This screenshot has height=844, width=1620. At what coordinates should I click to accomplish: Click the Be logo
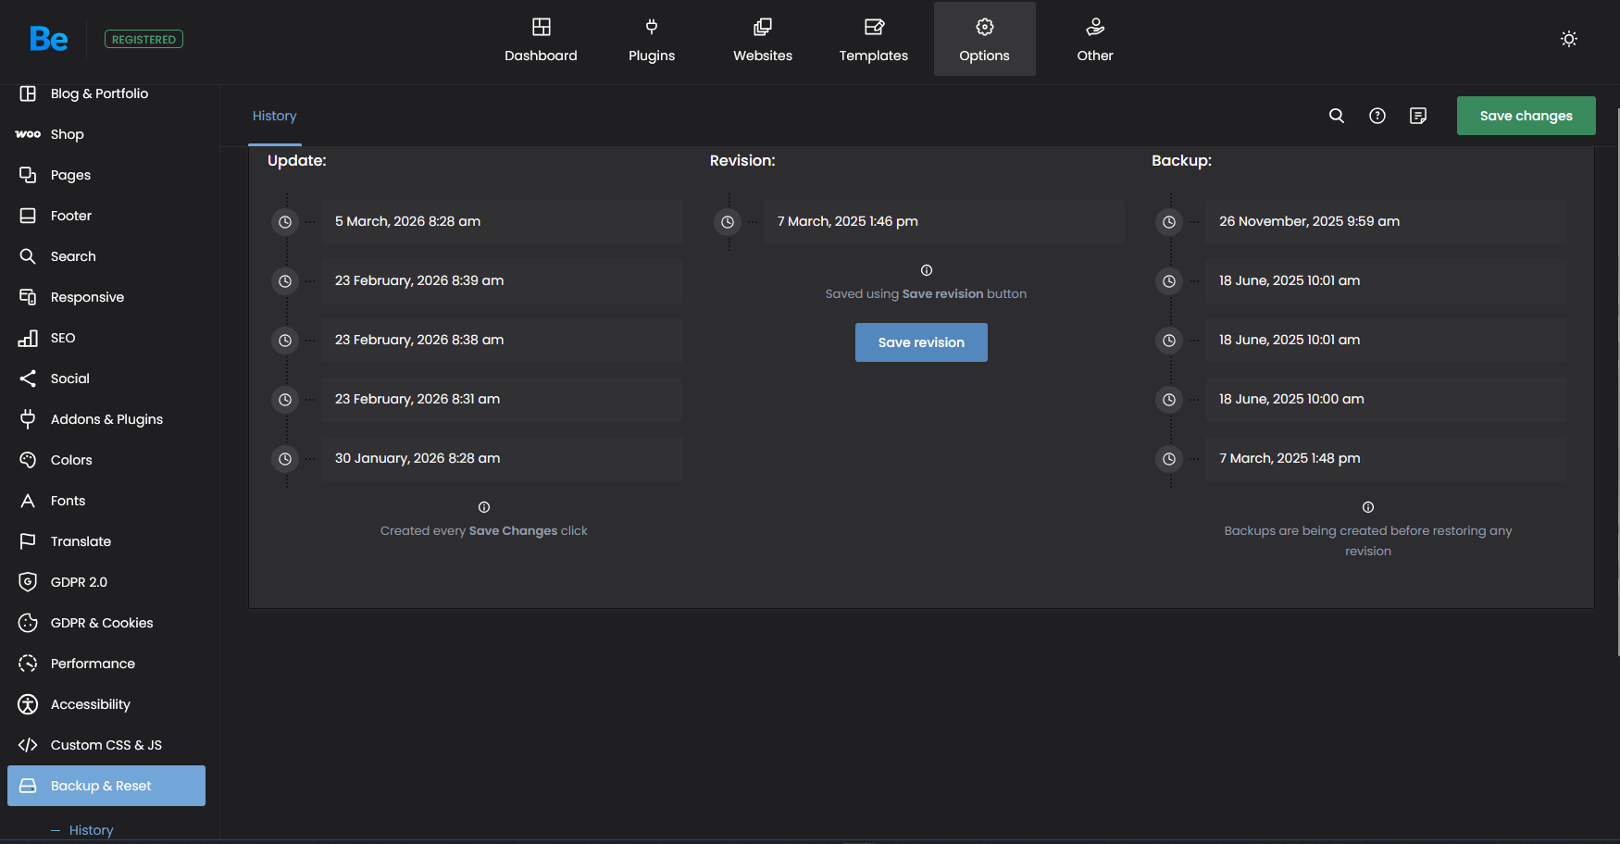click(x=48, y=39)
